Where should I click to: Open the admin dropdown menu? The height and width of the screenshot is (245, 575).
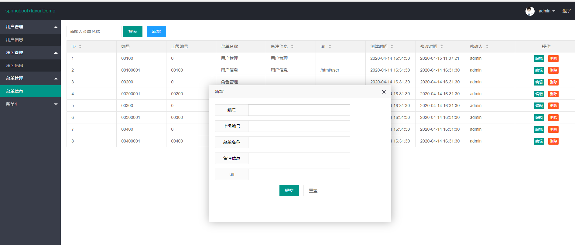[x=547, y=11]
